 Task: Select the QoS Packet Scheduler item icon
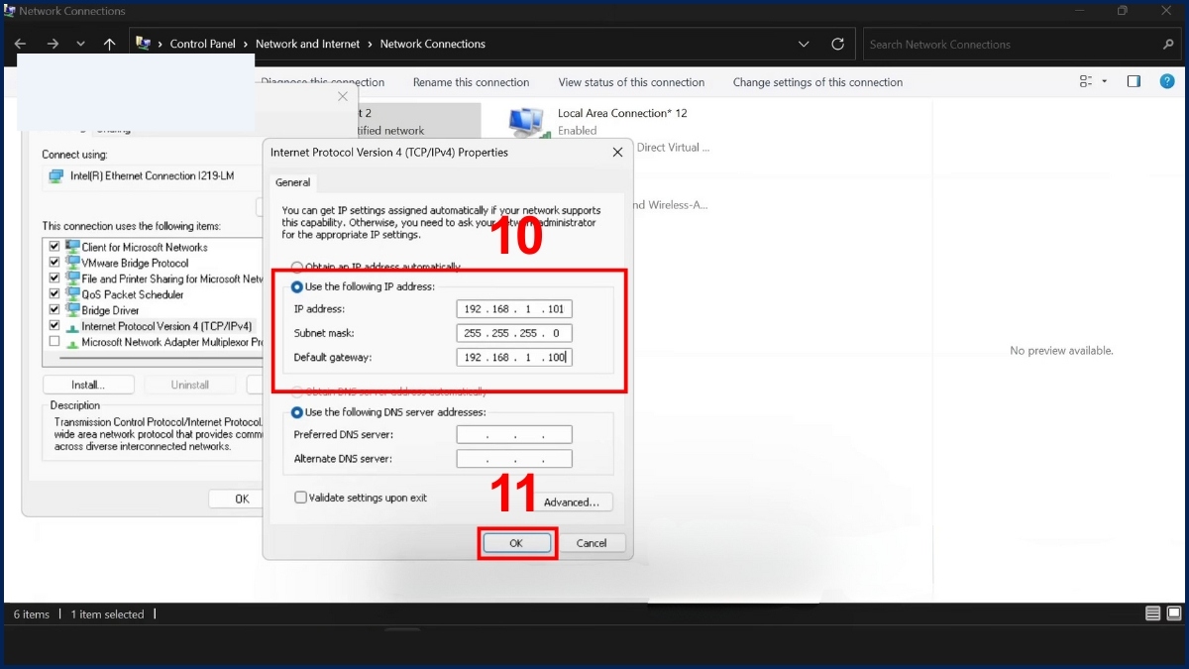click(72, 294)
